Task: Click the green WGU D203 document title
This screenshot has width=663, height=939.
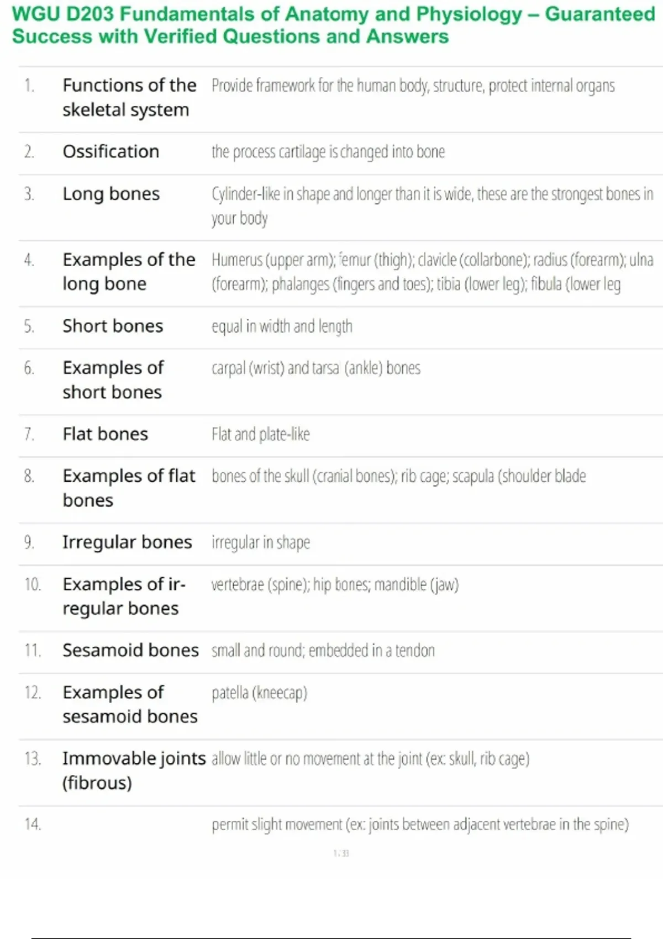Action: tap(333, 25)
